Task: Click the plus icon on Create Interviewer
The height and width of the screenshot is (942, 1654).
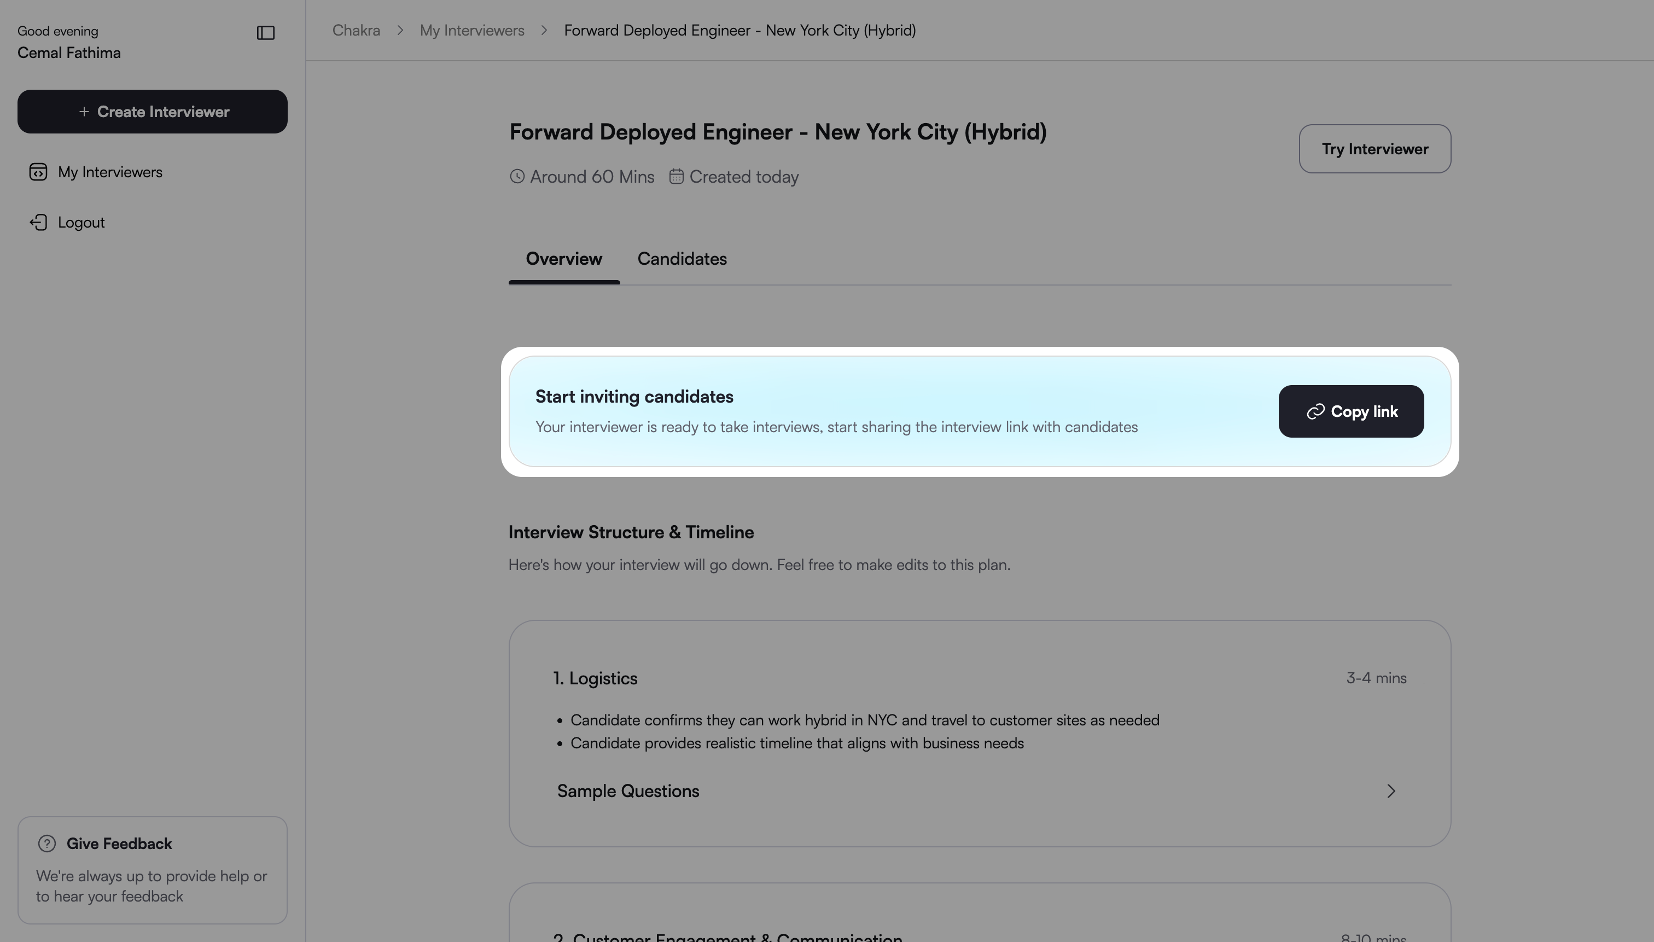Action: pyautogui.click(x=84, y=112)
